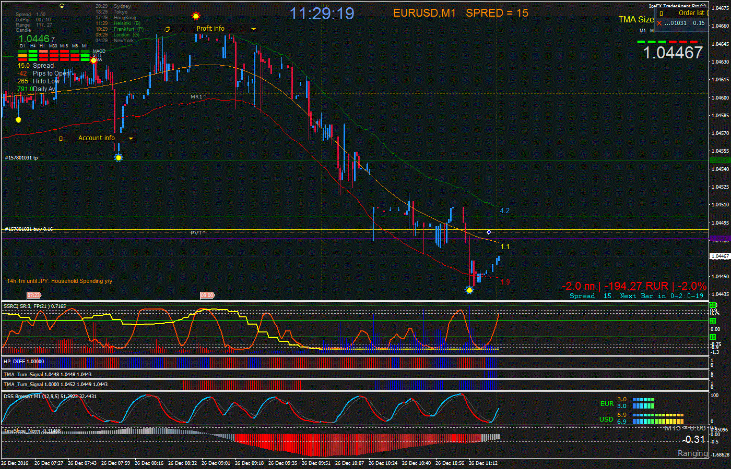Image resolution: width=731 pixels, height=469 pixels.
Task: Click the TMA_Turn_Signal 1.0000 1.0452 label
Action: pos(55,385)
